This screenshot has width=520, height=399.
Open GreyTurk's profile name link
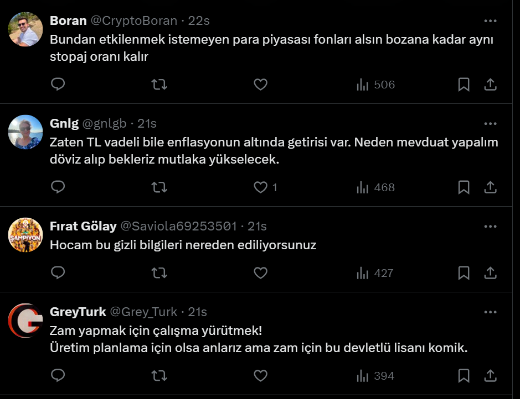78,312
